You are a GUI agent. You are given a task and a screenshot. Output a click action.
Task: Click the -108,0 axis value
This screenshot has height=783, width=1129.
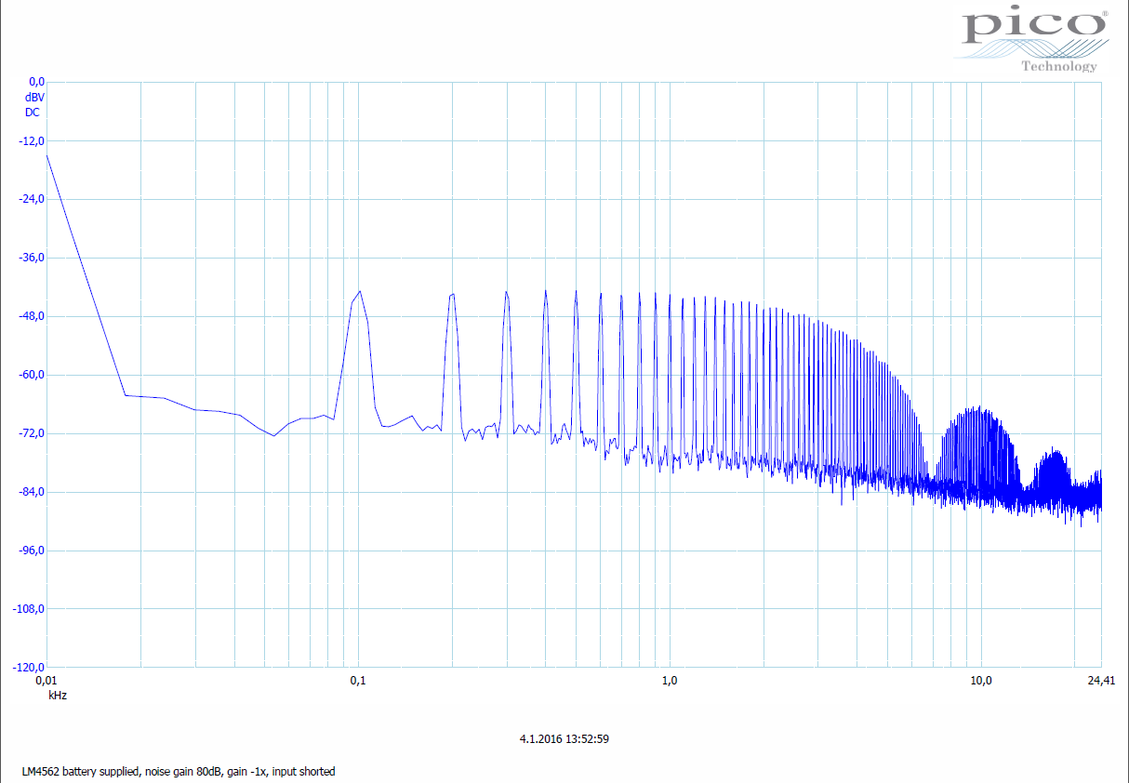click(31, 609)
